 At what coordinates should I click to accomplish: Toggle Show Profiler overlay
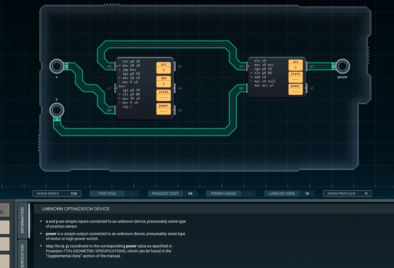pyautogui.click(x=347, y=193)
